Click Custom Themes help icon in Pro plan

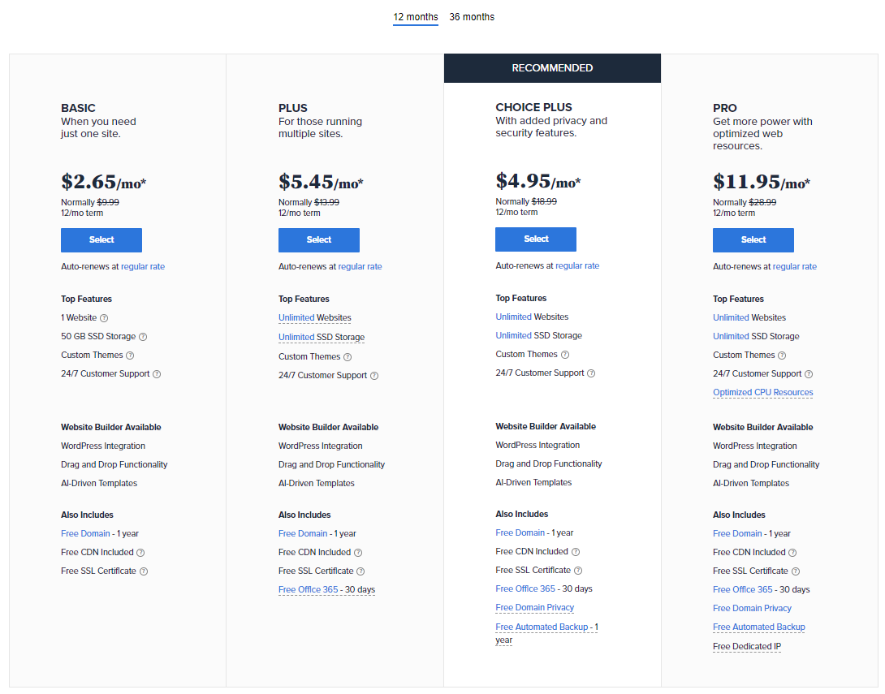[x=782, y=356]
